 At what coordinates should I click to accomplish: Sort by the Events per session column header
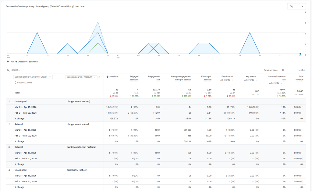pos(206,78)
